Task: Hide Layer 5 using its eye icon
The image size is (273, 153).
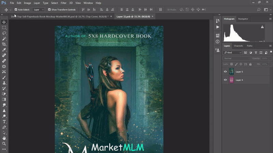Action: pos(225,72)
